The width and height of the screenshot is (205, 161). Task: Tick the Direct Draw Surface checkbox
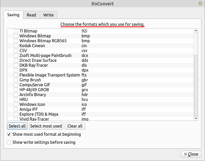click(x=16, y=60)
